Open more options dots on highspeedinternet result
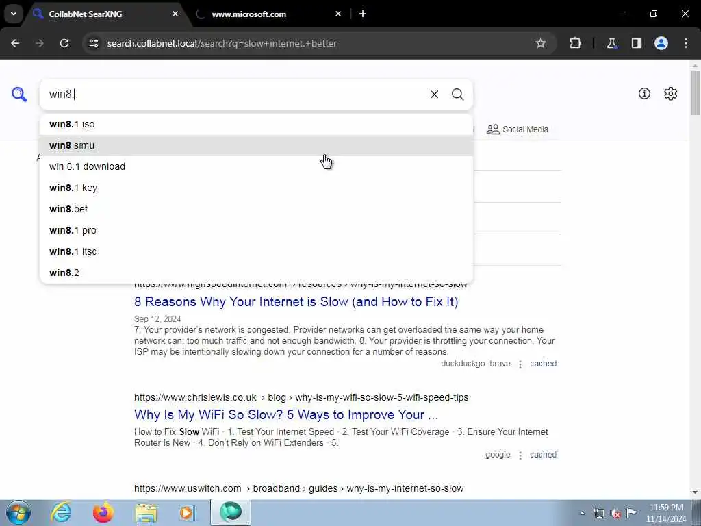 520,364
